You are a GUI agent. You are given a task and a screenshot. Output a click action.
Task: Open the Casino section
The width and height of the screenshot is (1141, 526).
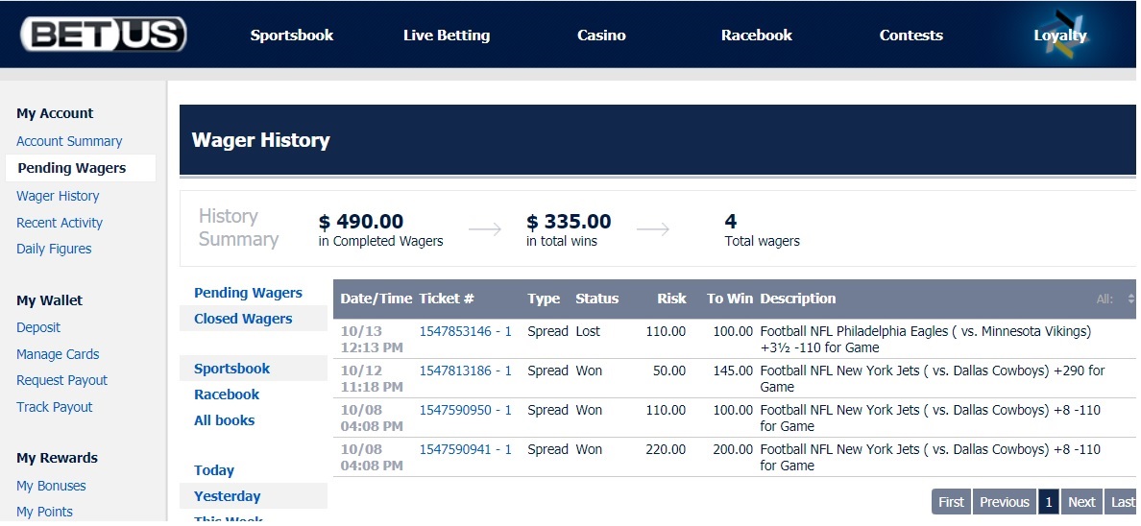click(x=602, y=35)
